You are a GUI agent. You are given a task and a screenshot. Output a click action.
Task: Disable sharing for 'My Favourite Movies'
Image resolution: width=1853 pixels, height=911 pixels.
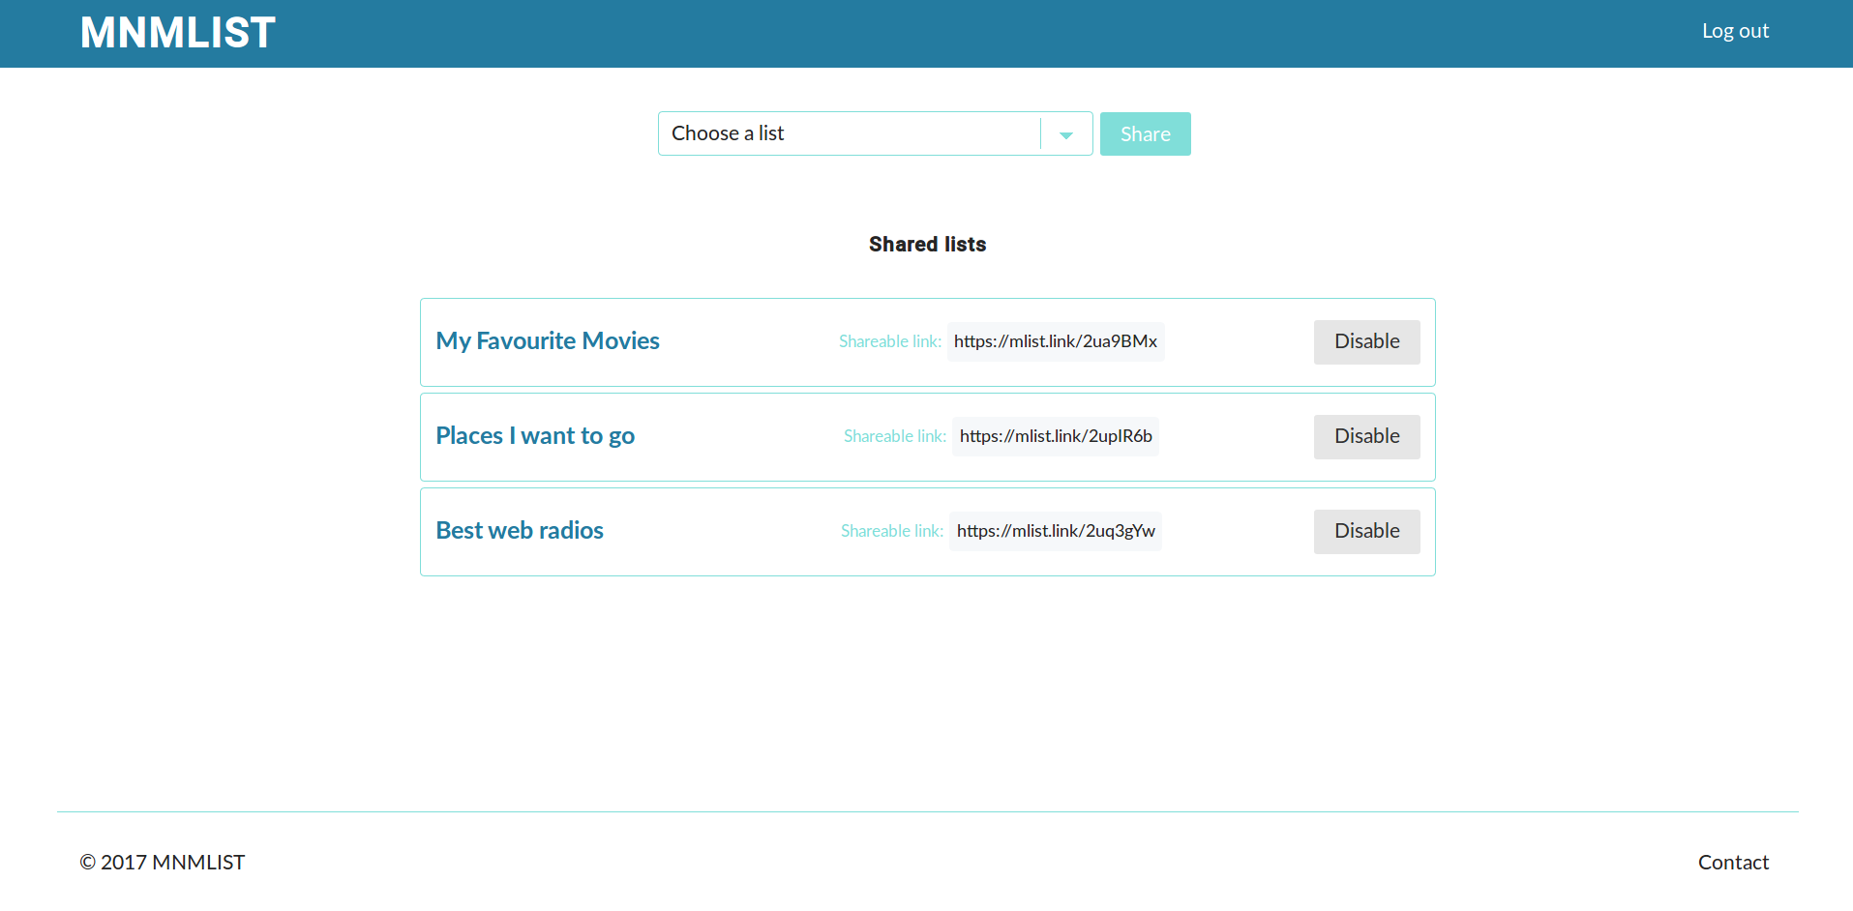pos(1366,341)
